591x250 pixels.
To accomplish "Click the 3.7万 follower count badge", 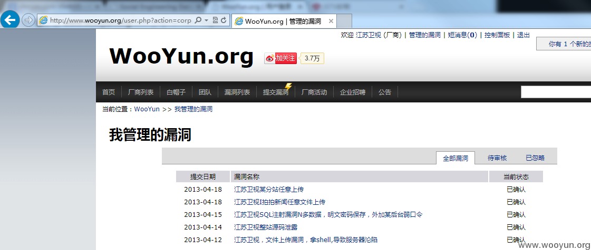I will [x=312, y=58].
